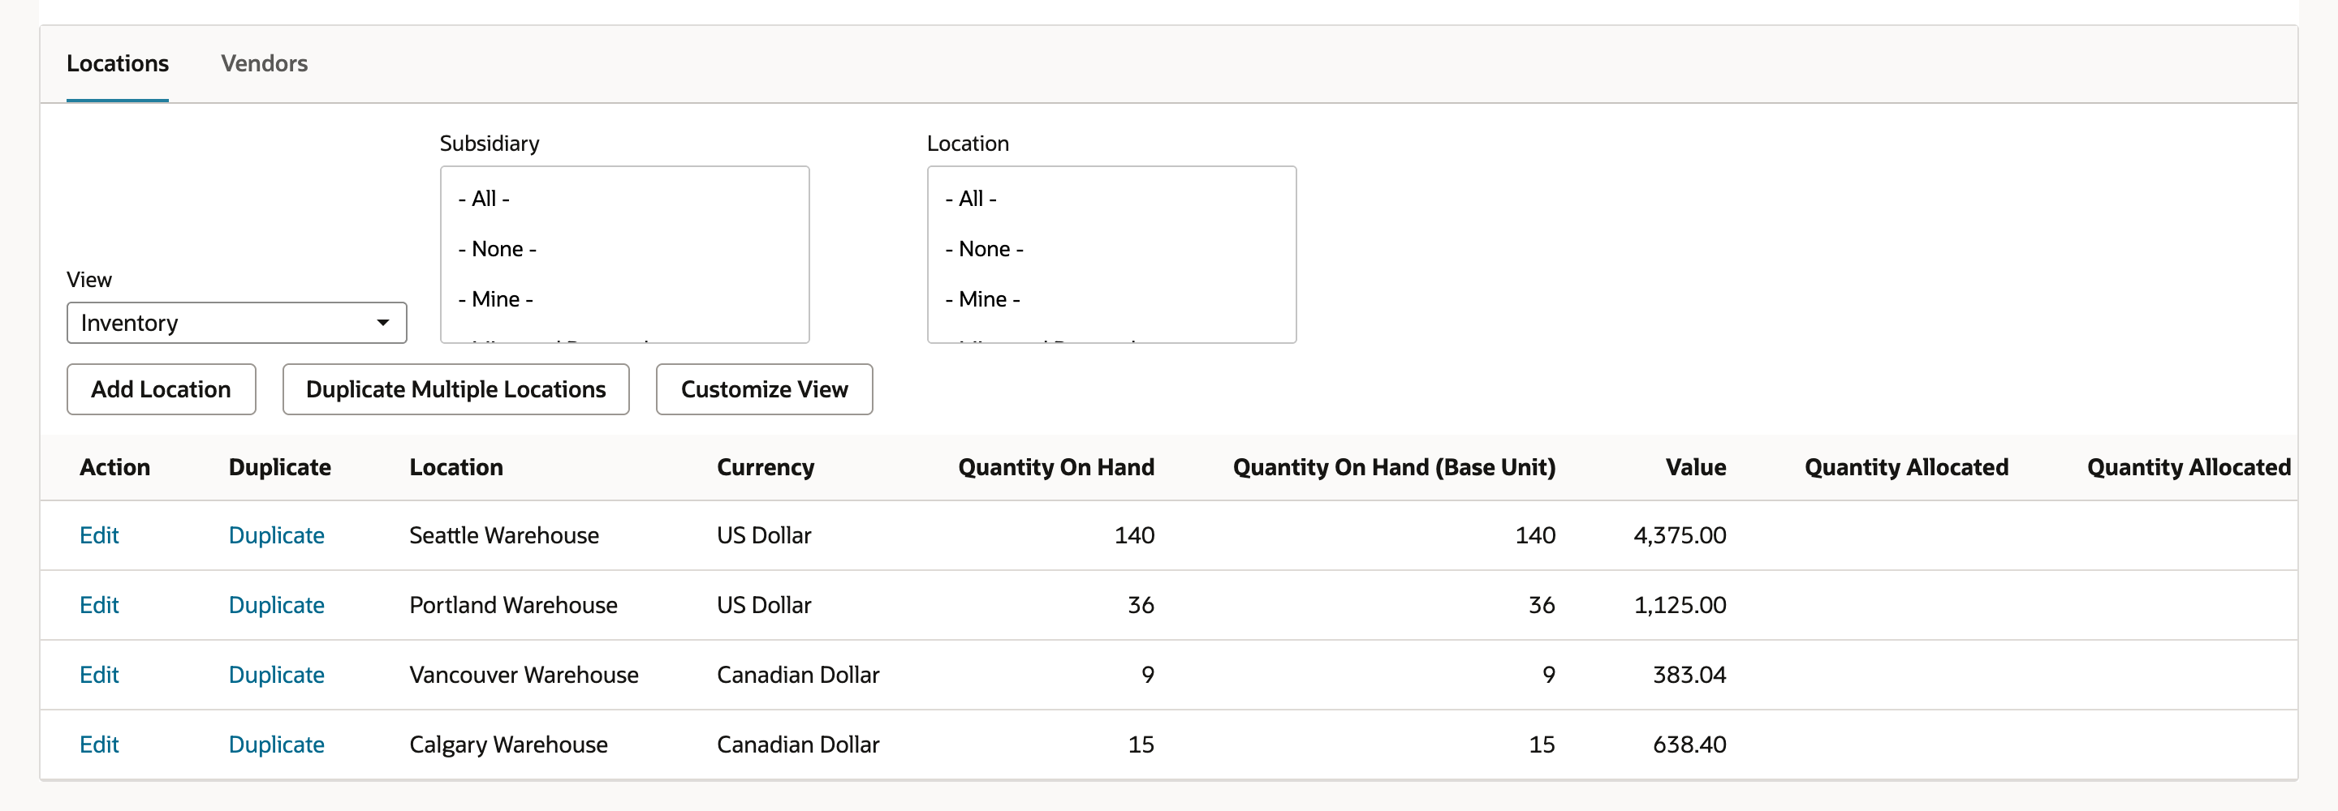Click the Currency column header
Screen dimensions: 2338x811
[766, 467]
